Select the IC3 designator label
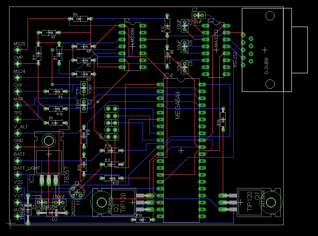Image resolution: width=318 pixels, height=236 pixels. (32, 179)
